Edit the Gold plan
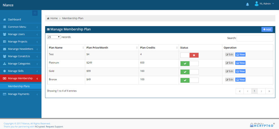279x129 pixels. click(x=230, y=71)
